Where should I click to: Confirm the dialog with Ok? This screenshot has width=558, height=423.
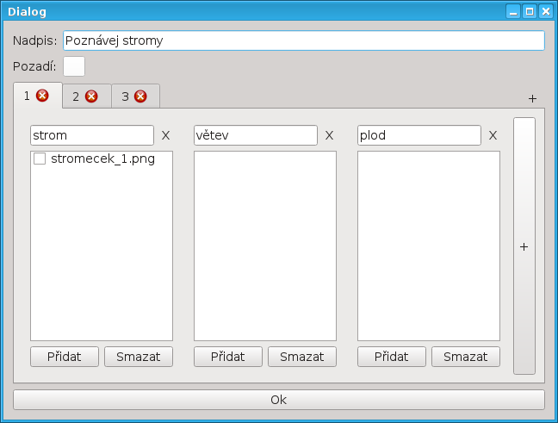pos(278,400)
